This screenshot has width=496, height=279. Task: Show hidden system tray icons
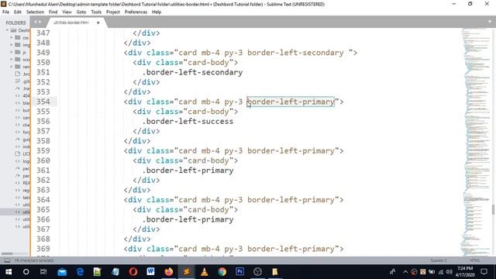[405, 272]
